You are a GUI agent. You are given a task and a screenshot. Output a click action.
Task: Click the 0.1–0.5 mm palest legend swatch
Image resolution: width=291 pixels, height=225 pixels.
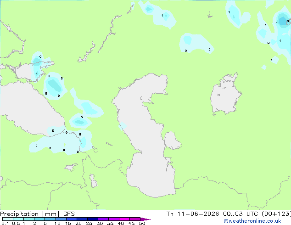[8, 219]
